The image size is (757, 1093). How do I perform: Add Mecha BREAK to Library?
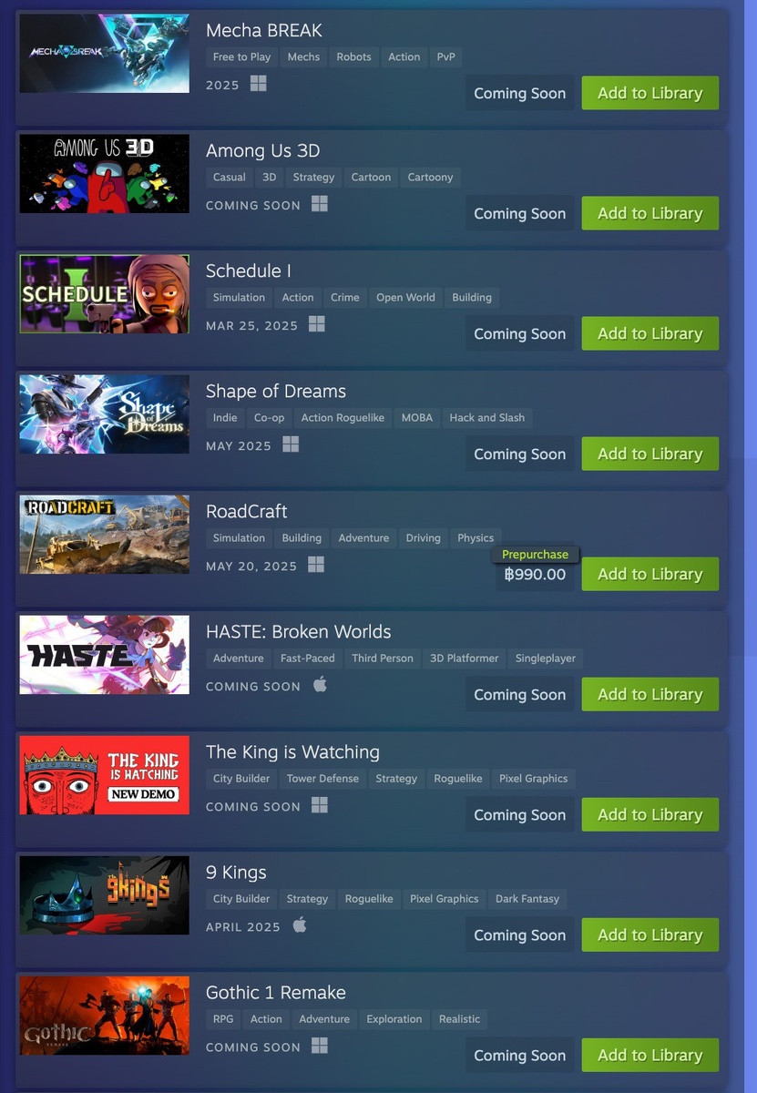(650, 93)
